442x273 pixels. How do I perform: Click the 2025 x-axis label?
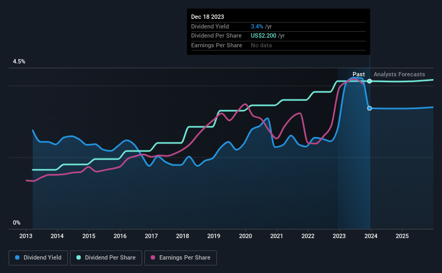(x=402, y=236)
